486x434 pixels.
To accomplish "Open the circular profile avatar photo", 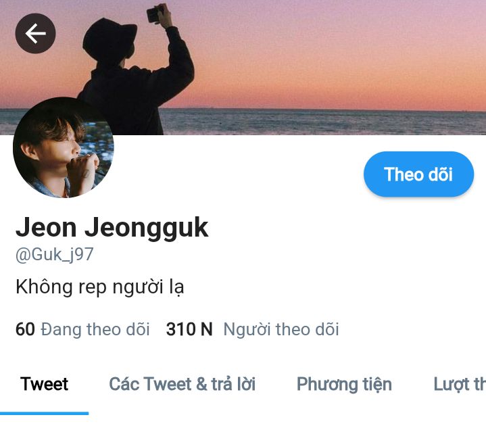I will (64, 147).
